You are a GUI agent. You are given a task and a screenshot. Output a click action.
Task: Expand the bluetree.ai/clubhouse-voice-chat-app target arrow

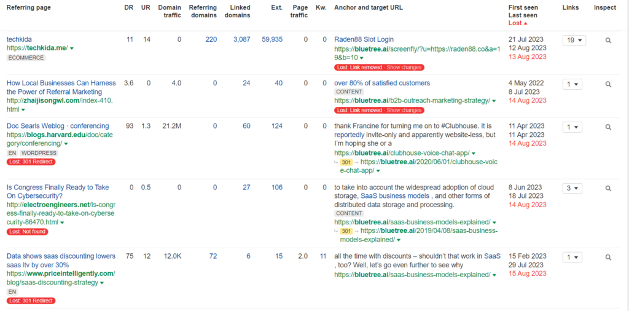tap(474, 154)
